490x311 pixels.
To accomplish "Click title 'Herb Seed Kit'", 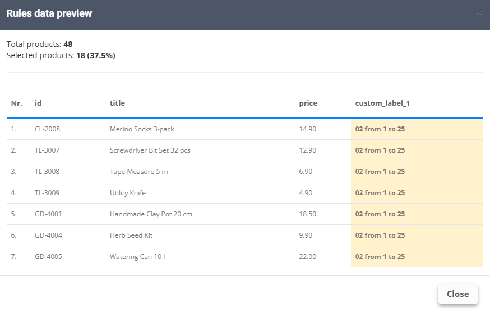I will tap(131, 235).
